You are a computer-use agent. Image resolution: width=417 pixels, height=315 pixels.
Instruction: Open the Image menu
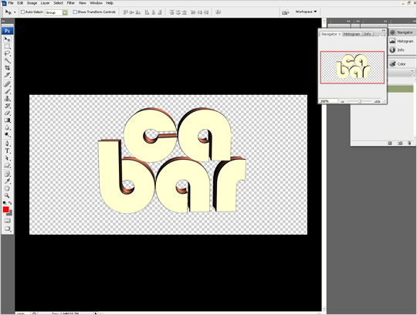[x=32, y=3]
